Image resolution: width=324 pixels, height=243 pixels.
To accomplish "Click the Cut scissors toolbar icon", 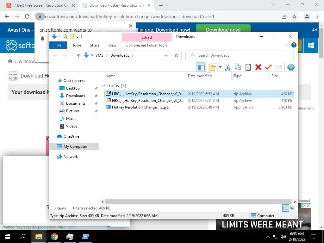I will point(227,67).
